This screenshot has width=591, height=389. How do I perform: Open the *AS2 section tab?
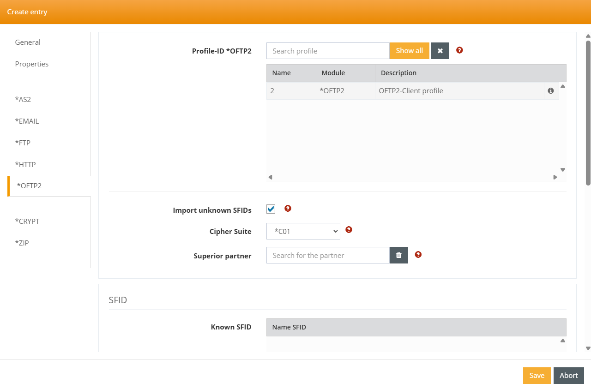coord(23,99)
